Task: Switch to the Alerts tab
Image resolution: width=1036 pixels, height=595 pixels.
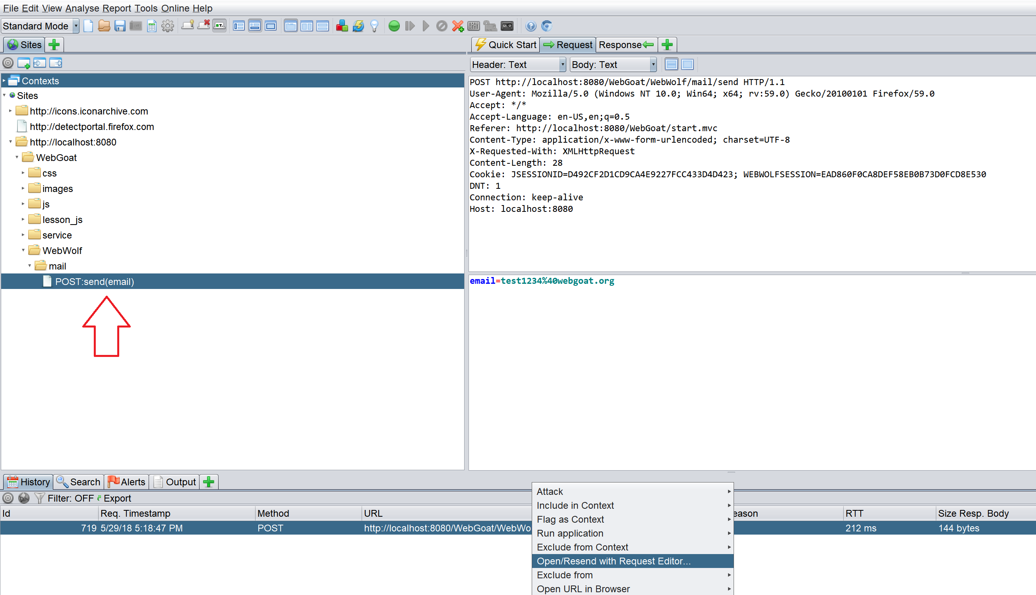Action: pos(127,482)
